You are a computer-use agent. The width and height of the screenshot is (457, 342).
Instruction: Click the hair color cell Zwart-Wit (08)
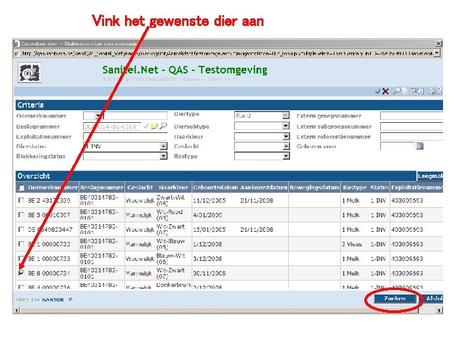tap(171, 200)
